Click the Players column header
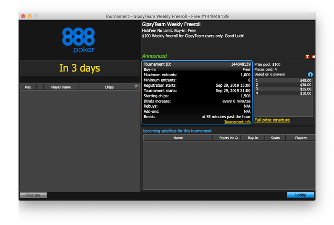This screenshot has height=225, width=334. coord(301,138)
